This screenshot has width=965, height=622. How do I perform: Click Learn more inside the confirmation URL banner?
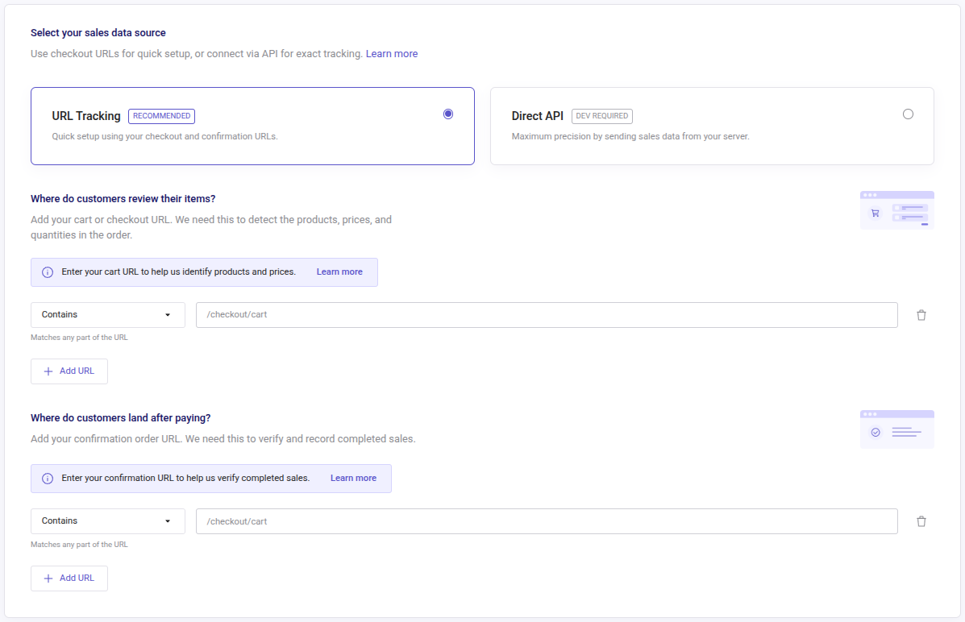coord(353,478)
